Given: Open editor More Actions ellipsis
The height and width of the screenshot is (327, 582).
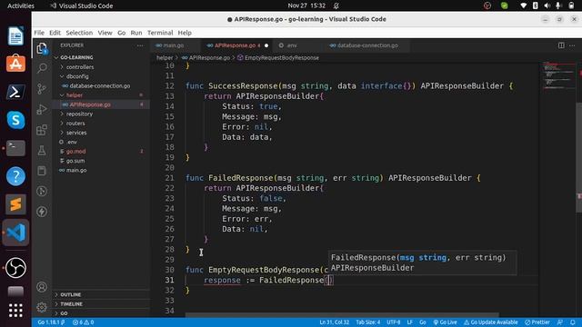Looking at the screenshot, I should tap(572, 45).
